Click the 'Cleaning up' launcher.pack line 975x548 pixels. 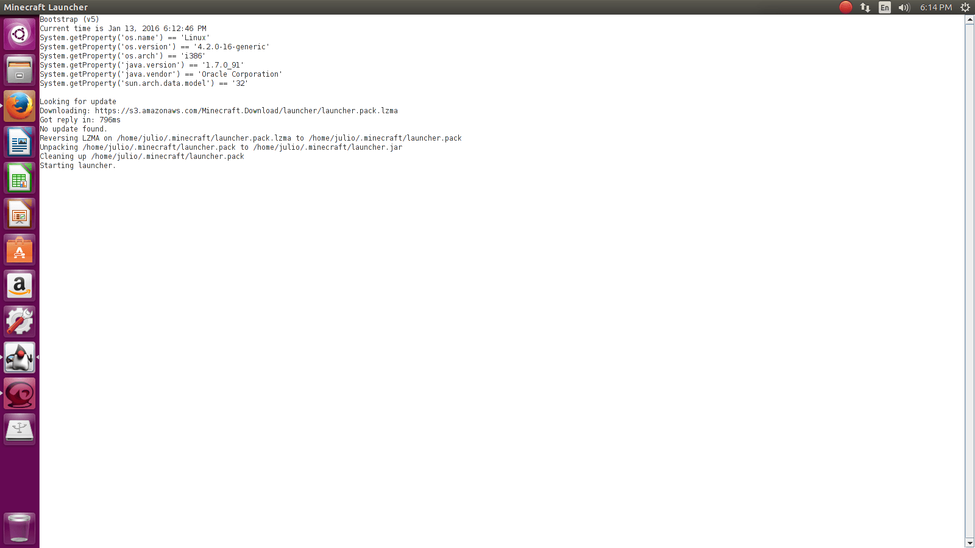coord(142,156)
